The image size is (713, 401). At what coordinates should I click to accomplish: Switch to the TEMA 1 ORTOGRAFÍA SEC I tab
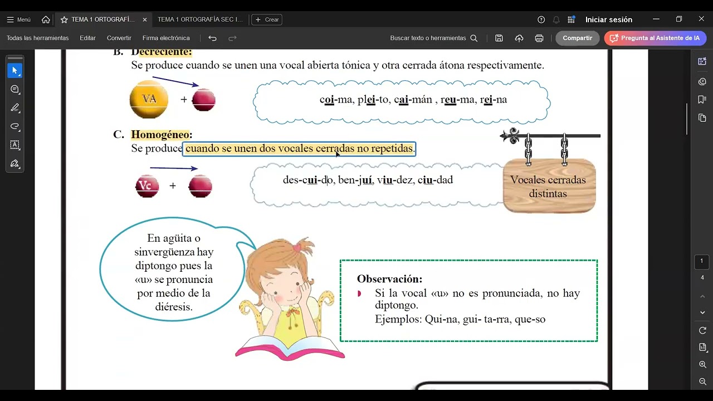200,19
